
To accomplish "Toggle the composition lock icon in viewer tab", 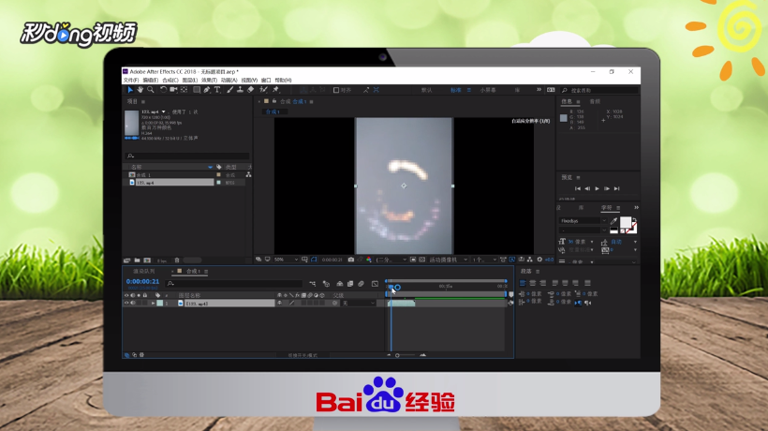I will pos(274,101).
